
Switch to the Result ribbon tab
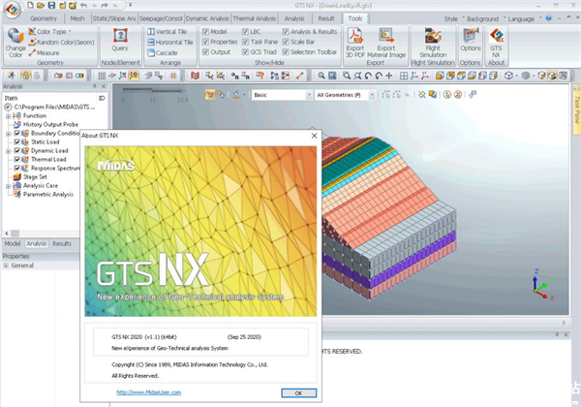pyautogui.click(x=326, y=18)
